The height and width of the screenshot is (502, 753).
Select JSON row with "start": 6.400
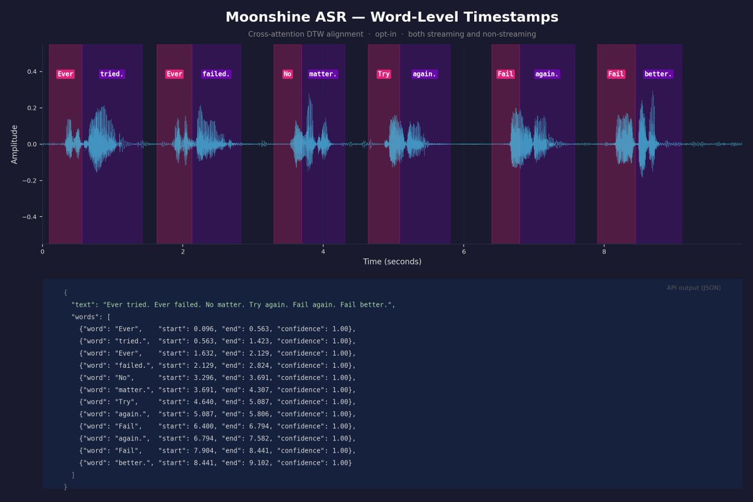point(217,426)
